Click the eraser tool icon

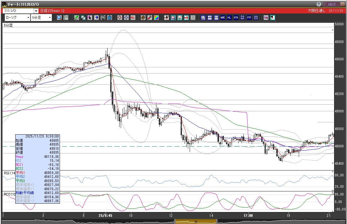pyautogui.click(x=96, y=18)
